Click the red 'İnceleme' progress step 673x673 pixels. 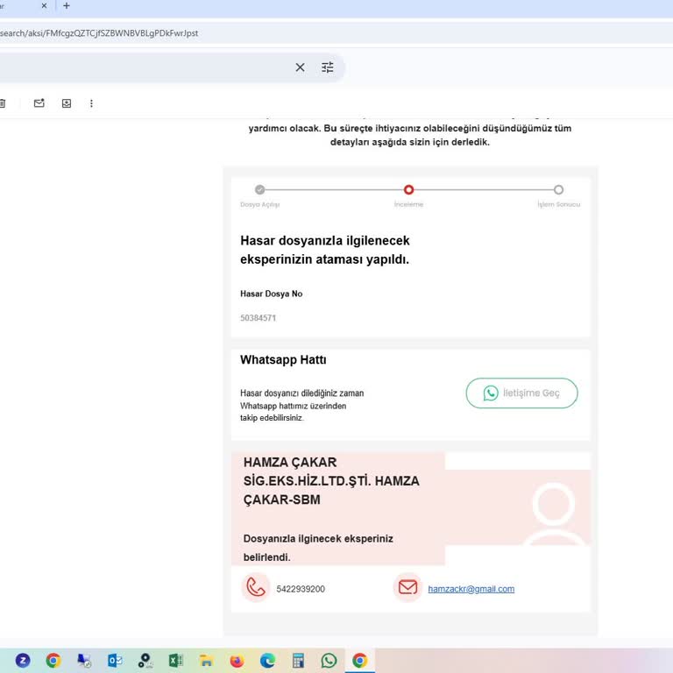(x=408, y=189)
